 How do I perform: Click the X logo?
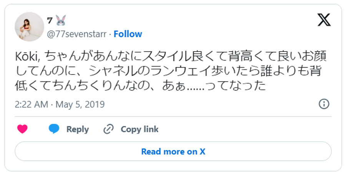click(324, 20)
